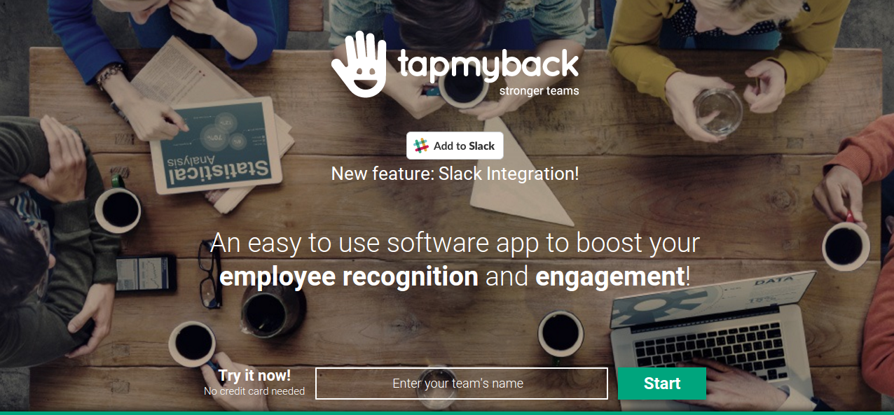
Task: Click the black eyeglasses on the table
Action: [209, 273]
